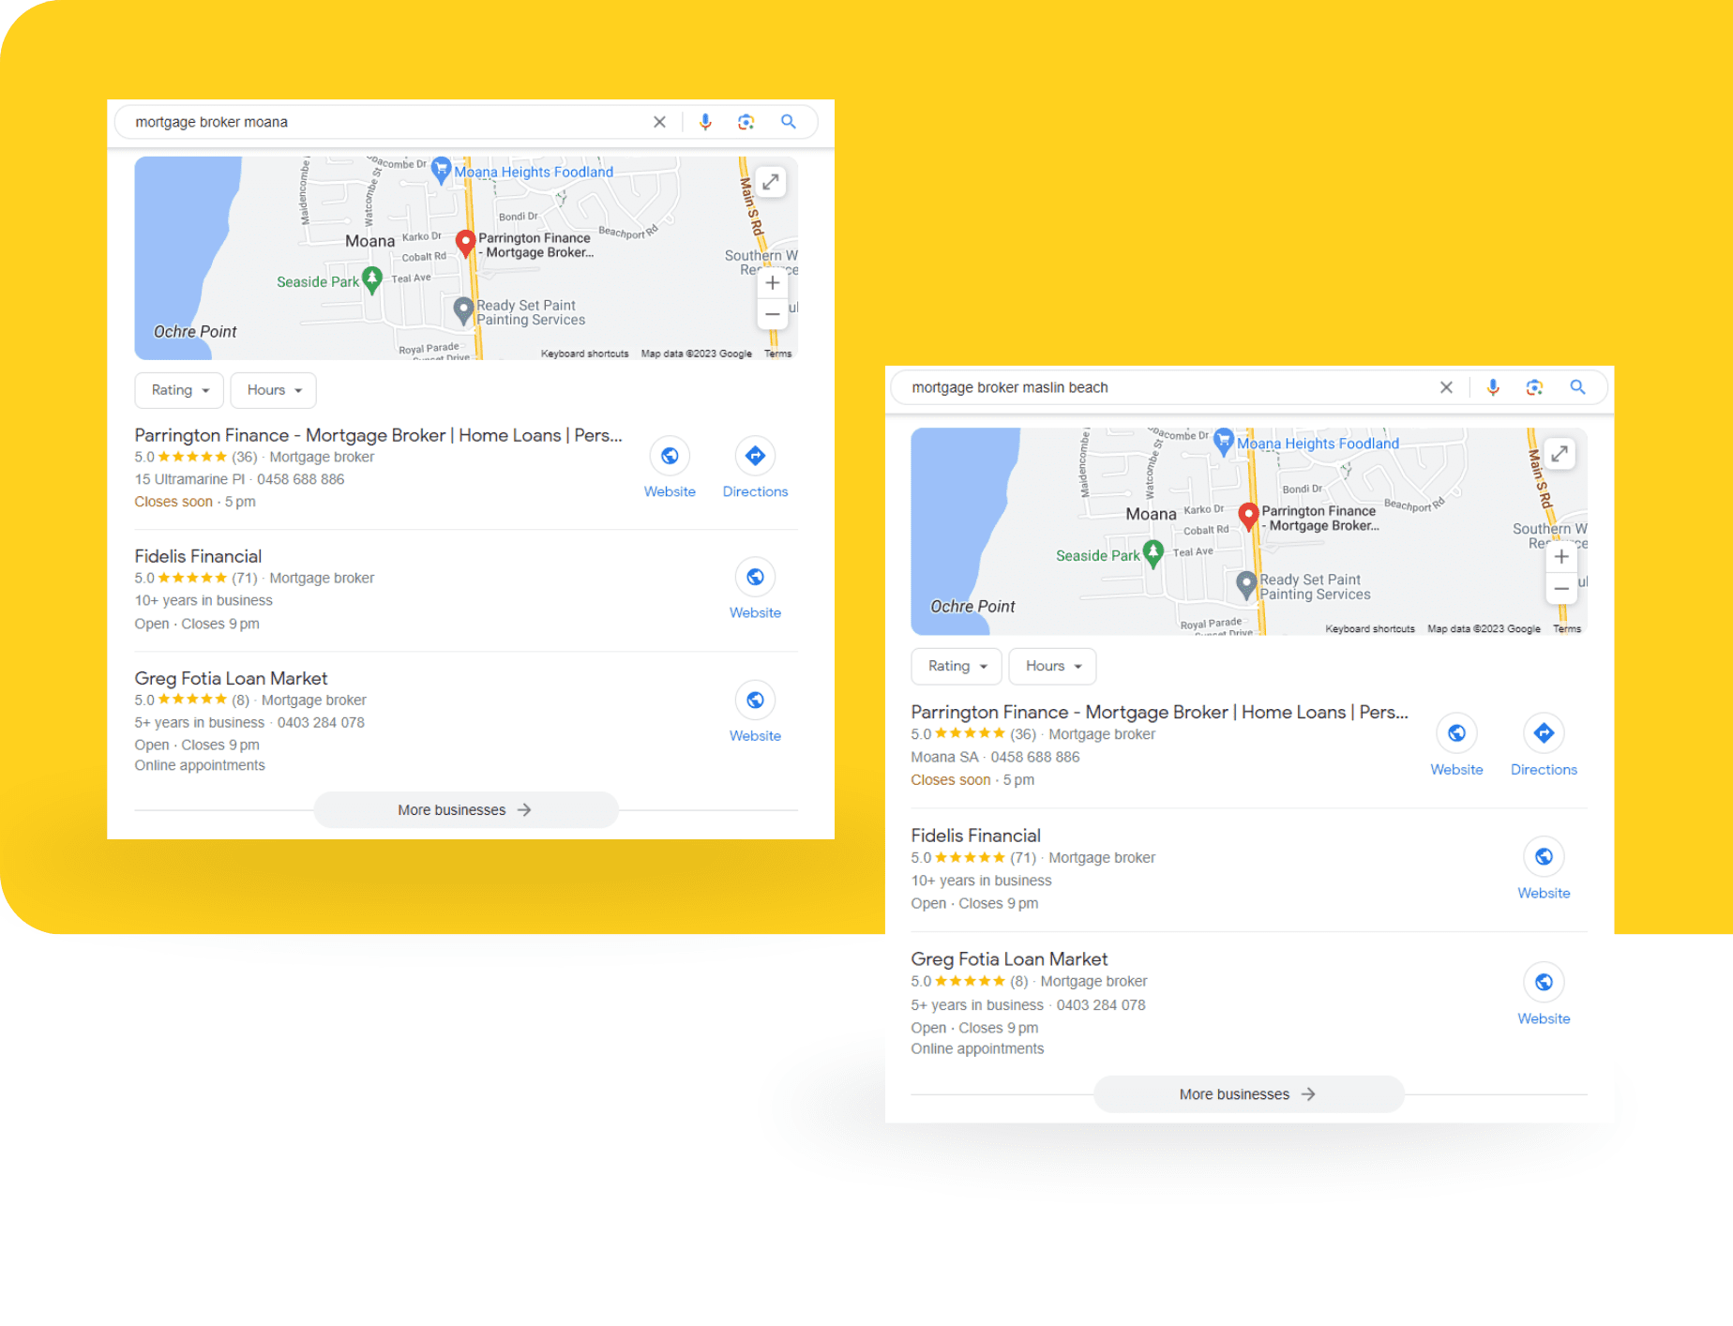The image size is (1733, 1326).
Task: Zoom in on the maslin beach results map
Action: (x=1560, y=556)
